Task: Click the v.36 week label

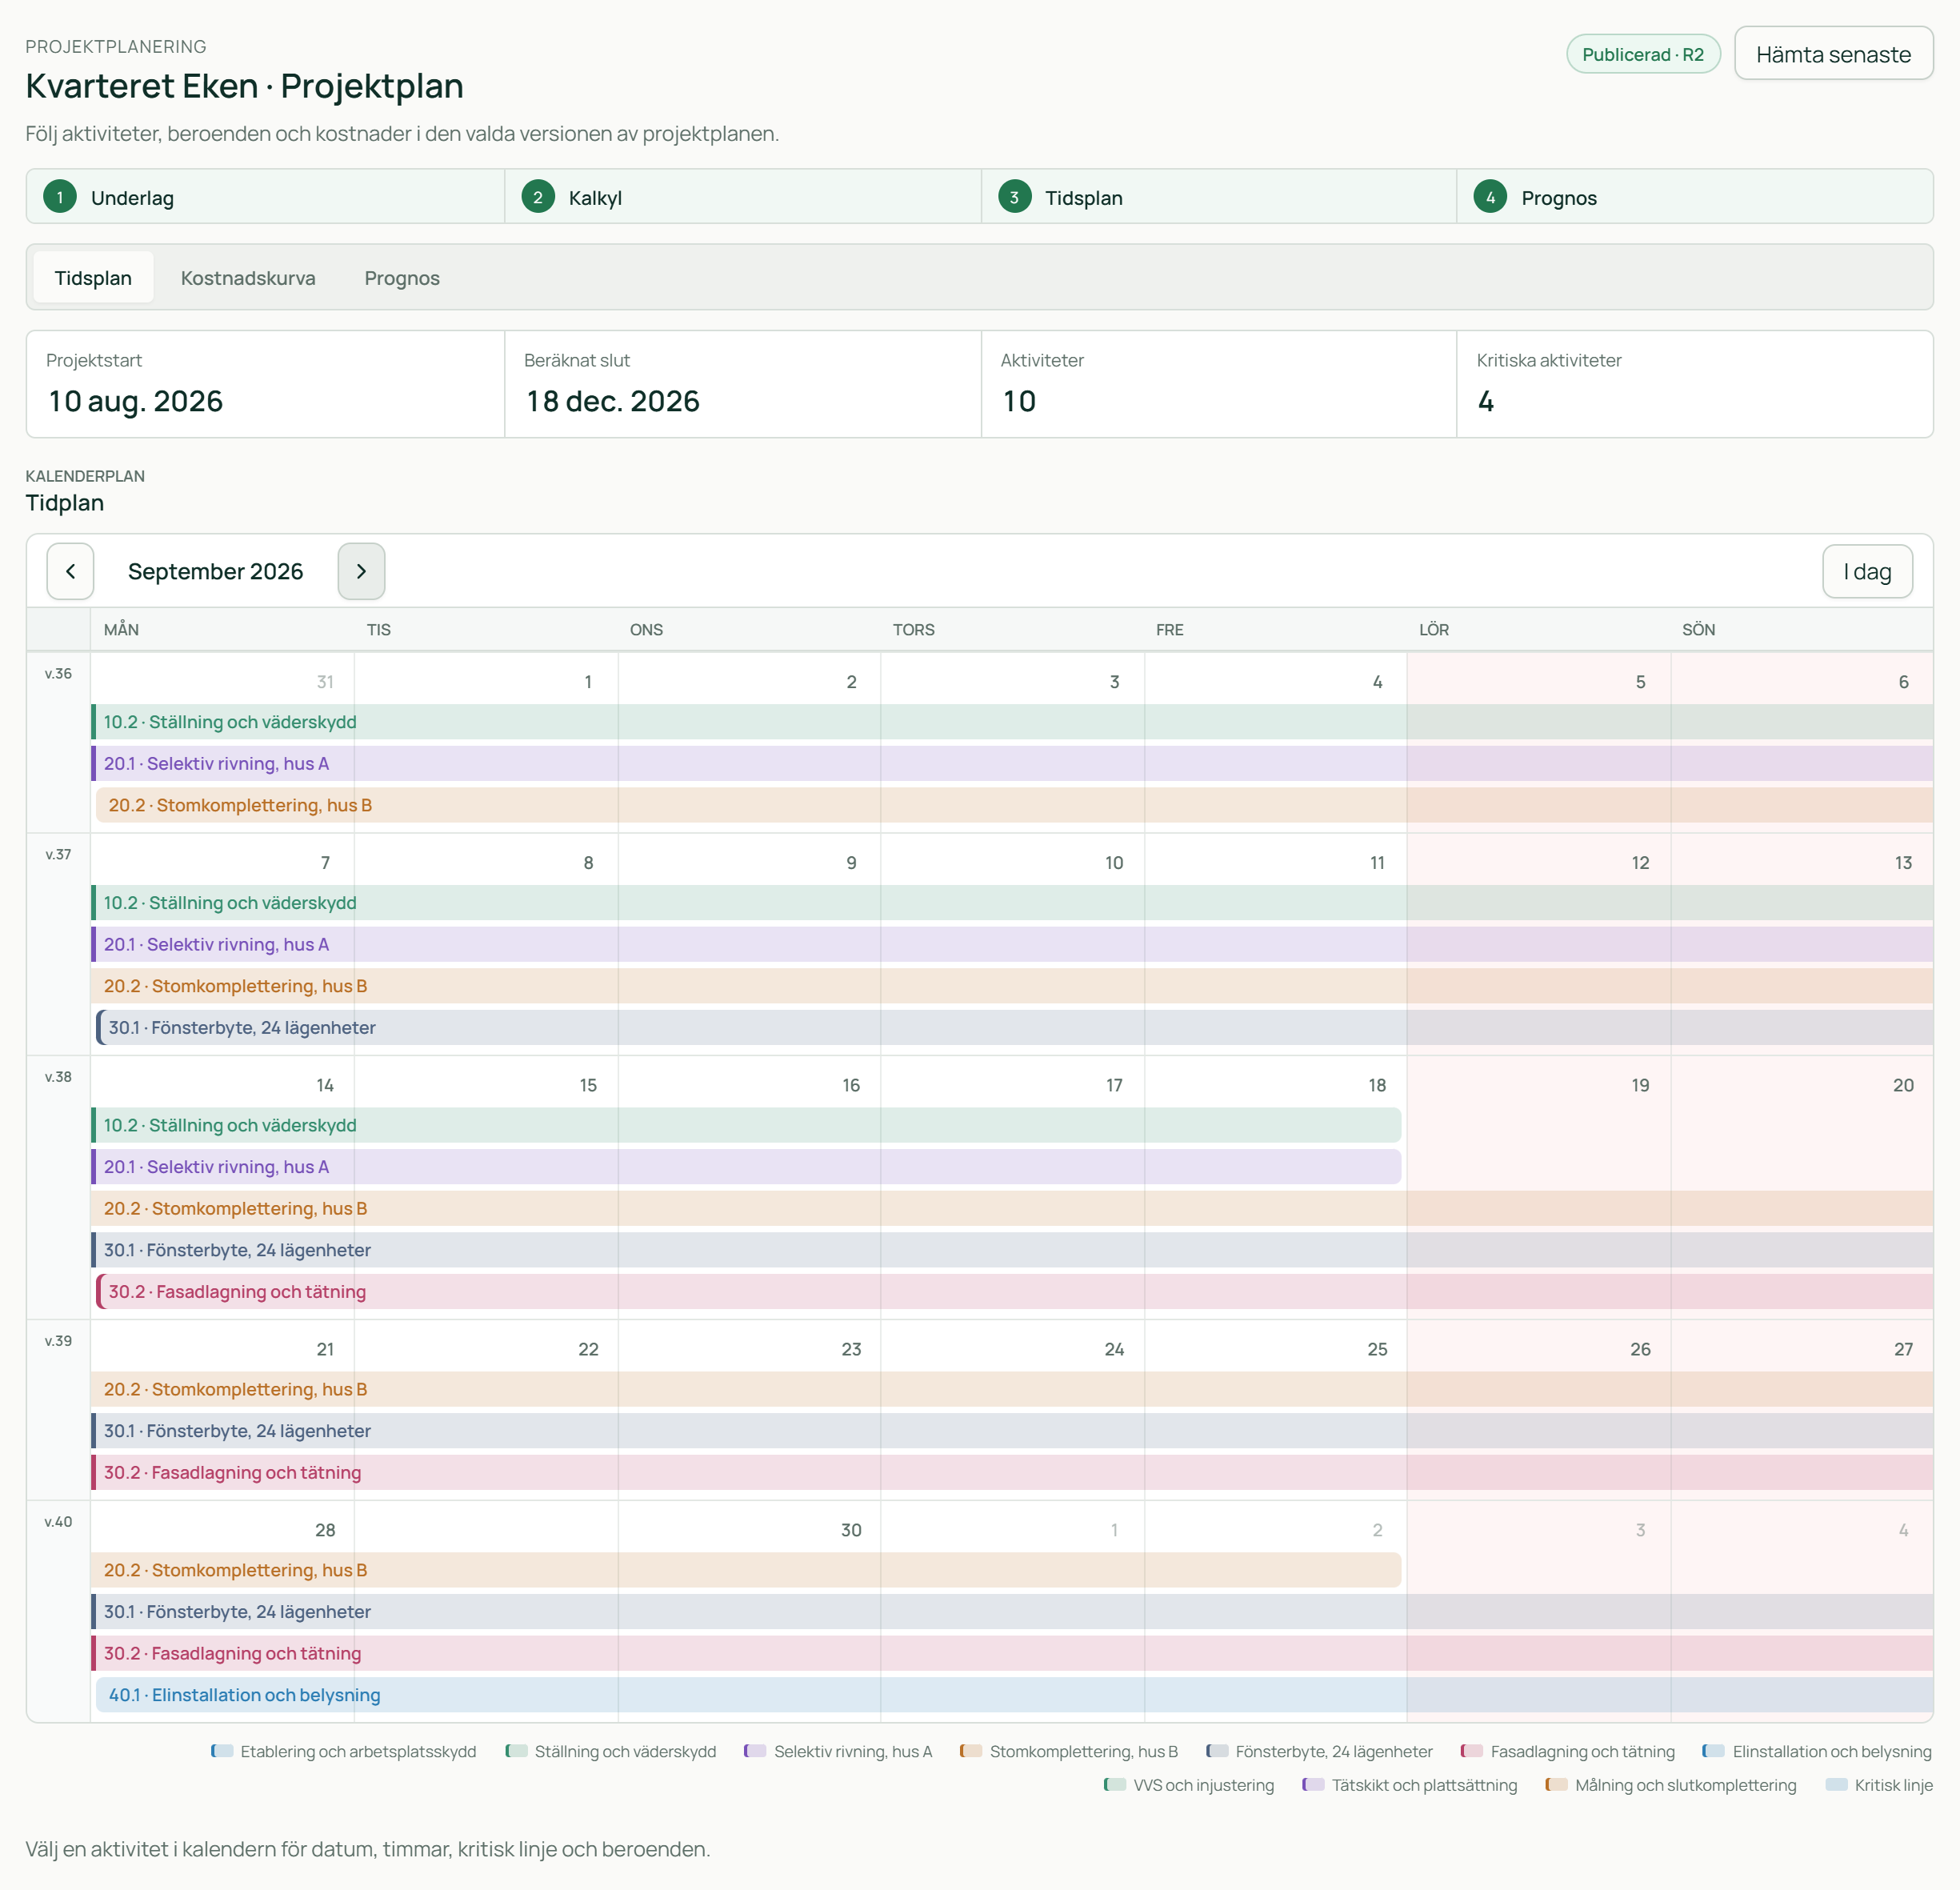Action: point(58,673)
